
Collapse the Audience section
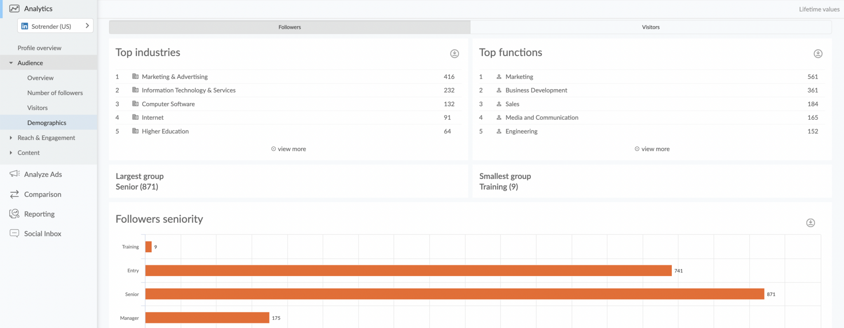(11, 63)
